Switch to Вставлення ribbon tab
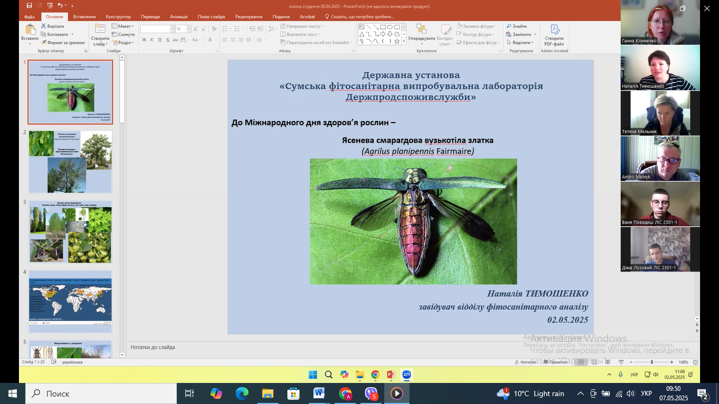Viewport: 719px width, 404px height. (84, 17)
